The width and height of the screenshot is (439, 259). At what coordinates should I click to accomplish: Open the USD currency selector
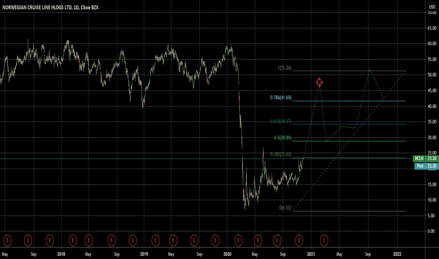click(x=432, y=7)
